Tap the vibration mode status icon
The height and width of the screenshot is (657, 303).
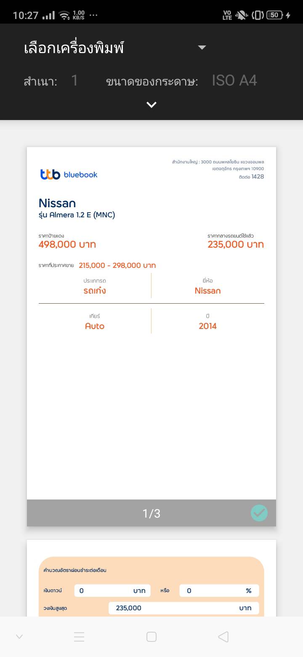coord(258,16)
